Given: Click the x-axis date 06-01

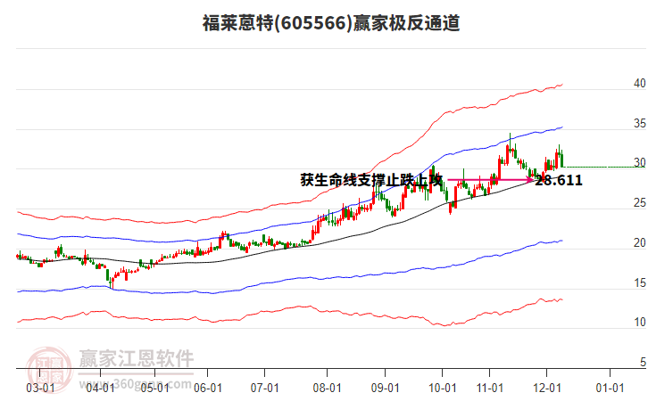Looking at the screenshot, I should tap(207, 388).
